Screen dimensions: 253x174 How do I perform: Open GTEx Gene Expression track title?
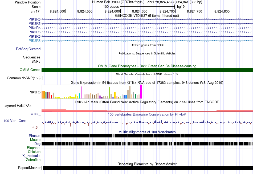tap(147, 83)
